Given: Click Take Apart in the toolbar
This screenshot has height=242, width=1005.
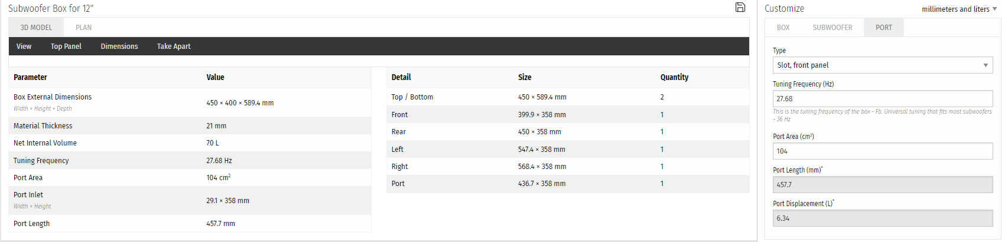Looking at the screenshot, I should [174, 47].
